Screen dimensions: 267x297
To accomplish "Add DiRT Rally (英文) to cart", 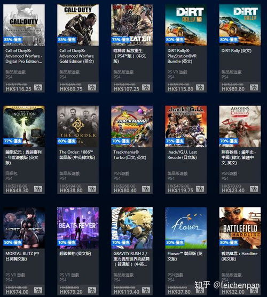I will (254, 88).
